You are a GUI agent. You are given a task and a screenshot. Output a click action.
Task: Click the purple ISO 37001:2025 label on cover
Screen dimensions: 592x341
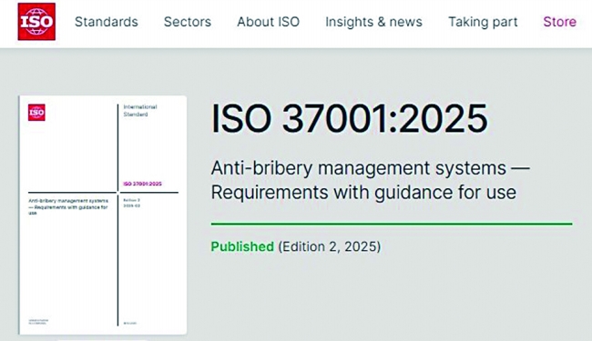[x=142, y=184]
